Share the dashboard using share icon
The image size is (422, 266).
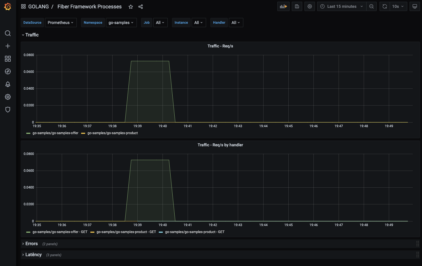141,7
